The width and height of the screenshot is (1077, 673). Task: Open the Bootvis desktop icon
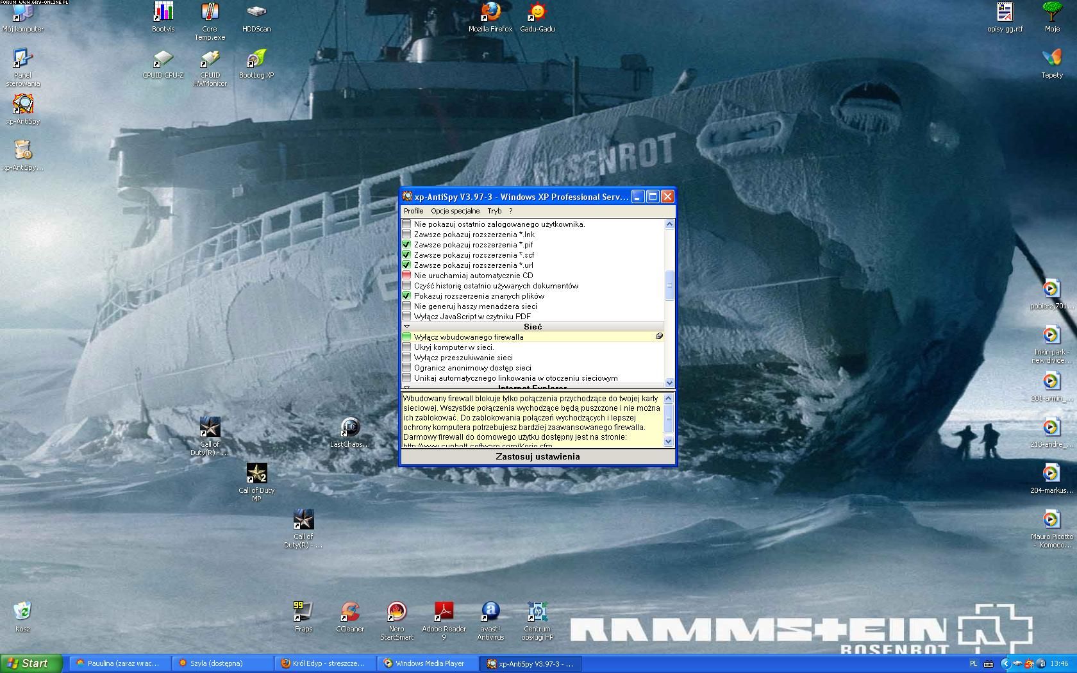163,17
